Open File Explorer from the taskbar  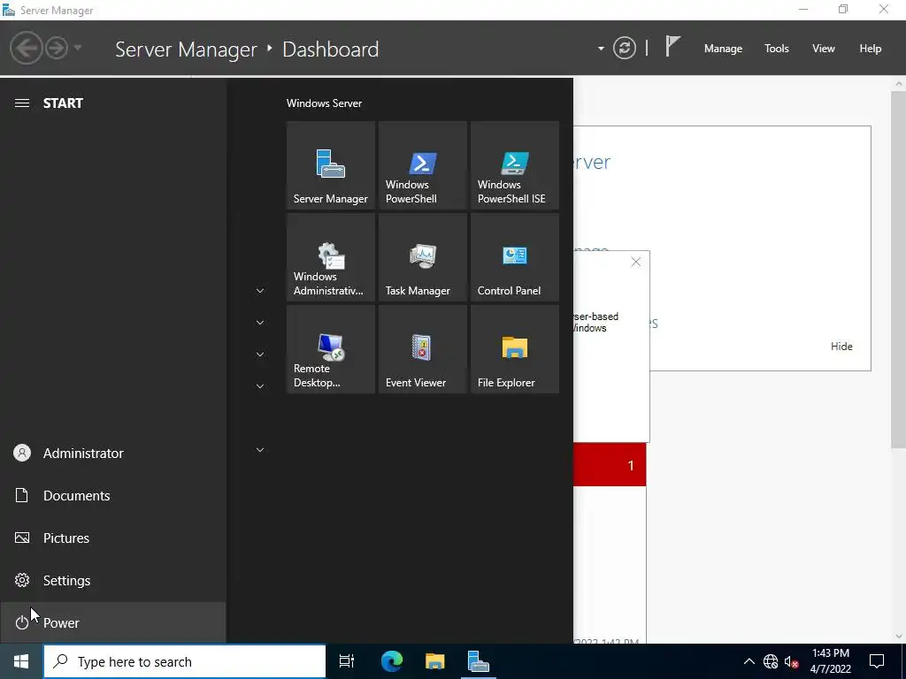434,661
